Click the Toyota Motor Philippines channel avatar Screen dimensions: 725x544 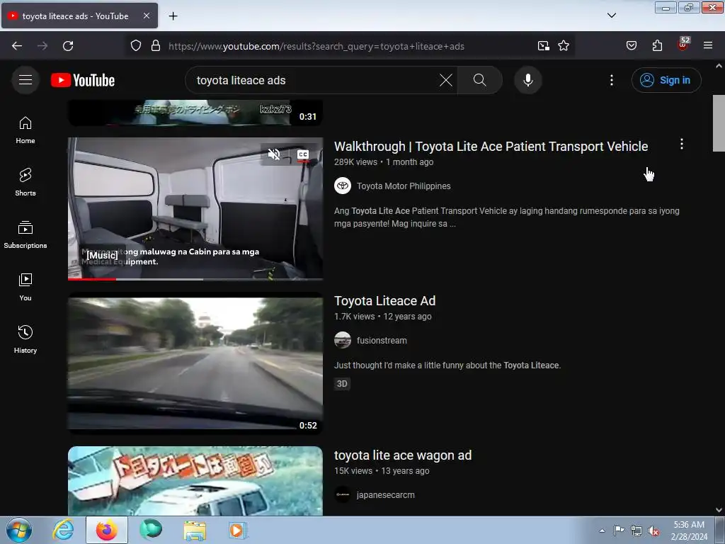point(343,186)
